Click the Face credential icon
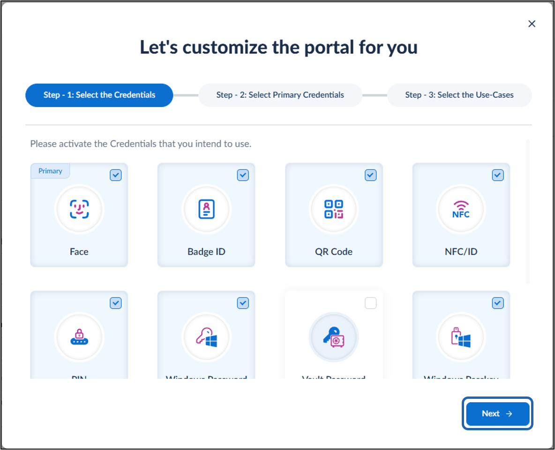This screenshot has height=450, width=555. click(79, 209)
